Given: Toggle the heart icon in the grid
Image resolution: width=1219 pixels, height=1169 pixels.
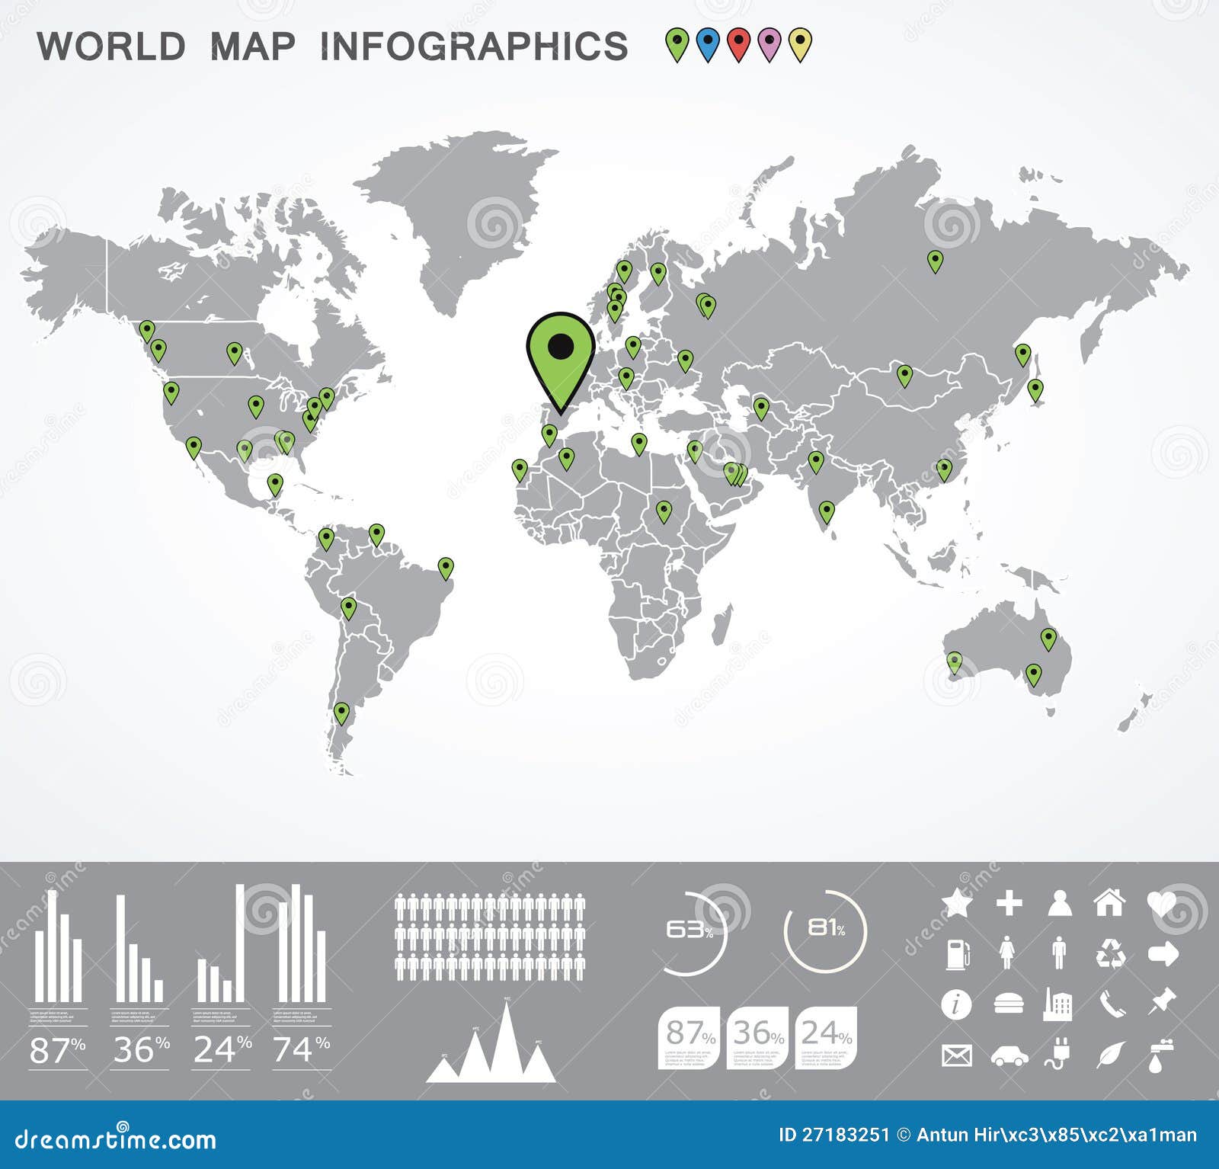Looking at the screenshot, I should (x=1161, y=902).
